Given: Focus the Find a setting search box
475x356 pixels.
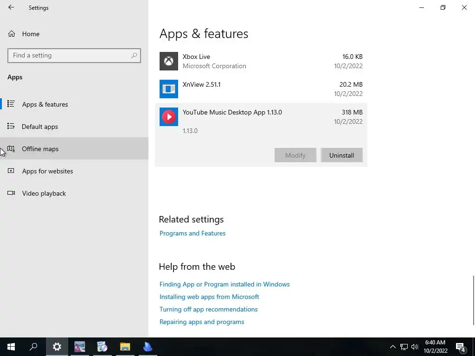Looking at the screenshot, I should [74, 56].
